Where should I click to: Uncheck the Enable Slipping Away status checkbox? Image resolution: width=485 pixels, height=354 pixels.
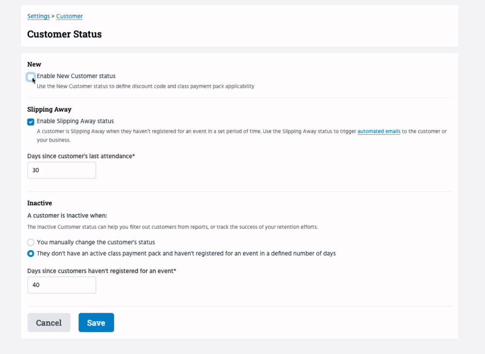coord(31,122)
